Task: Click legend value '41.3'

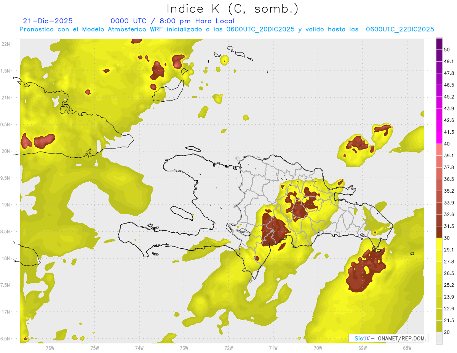Action: click(449, 132)
